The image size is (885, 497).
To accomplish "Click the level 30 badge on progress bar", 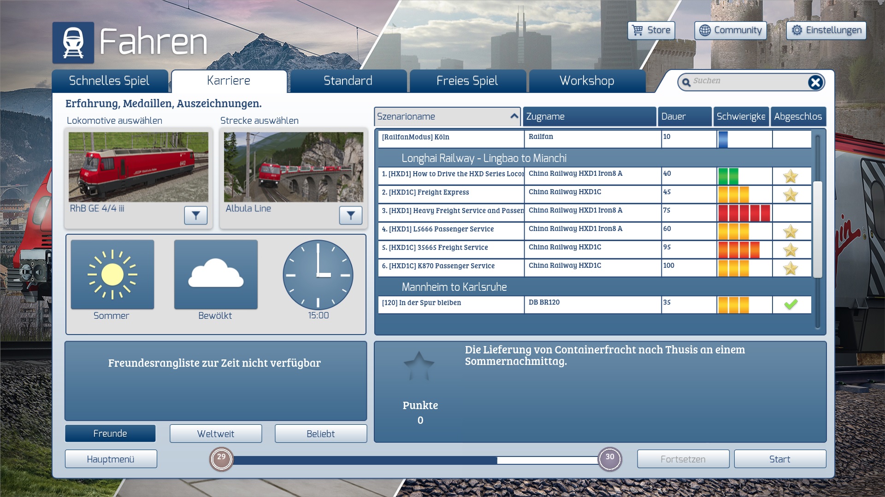I will [610, 459].
